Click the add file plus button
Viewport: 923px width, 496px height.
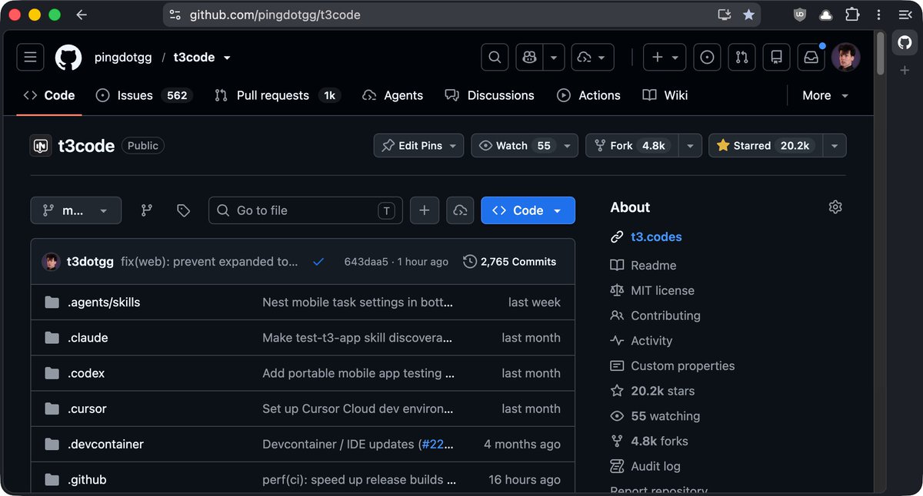pyautogui.click(x=425, y=210)
